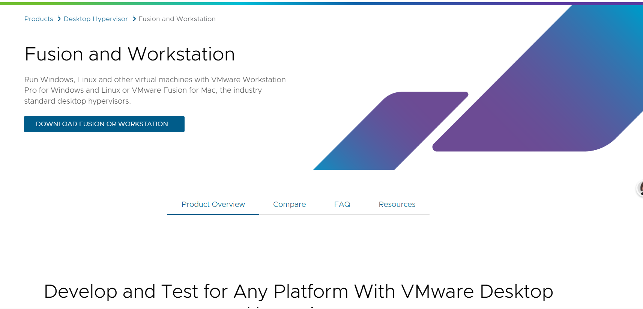The height and width of the screenshot is (309, 643).
Task: Switch to the Resources tab
Action: click(x=397, y=204)
